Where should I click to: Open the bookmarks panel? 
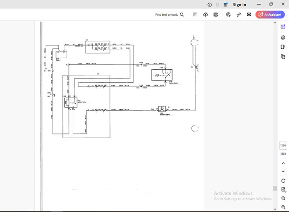[x=283, y=47]
